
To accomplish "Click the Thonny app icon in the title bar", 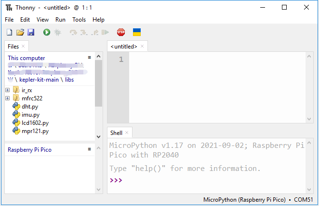I will point(9,8).
